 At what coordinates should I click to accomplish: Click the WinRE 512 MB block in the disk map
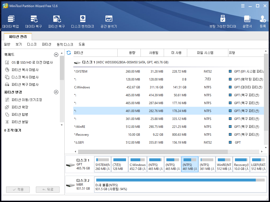224,164
